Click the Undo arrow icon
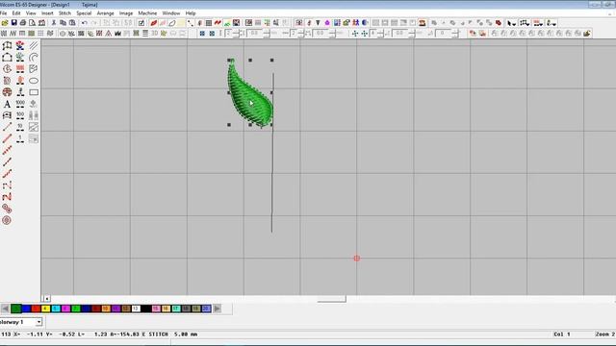 [x=84, y=23]
